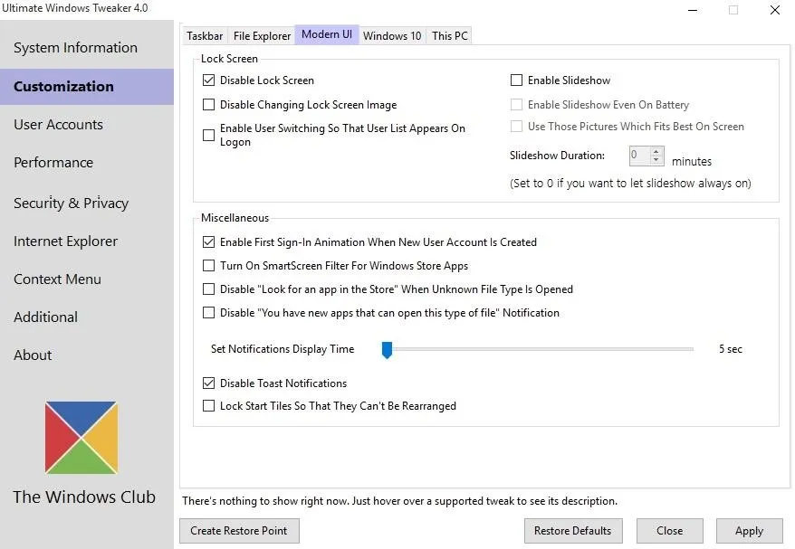
Task: Tick the Enable Slideshow checkbox
Action: click(516, 80)
